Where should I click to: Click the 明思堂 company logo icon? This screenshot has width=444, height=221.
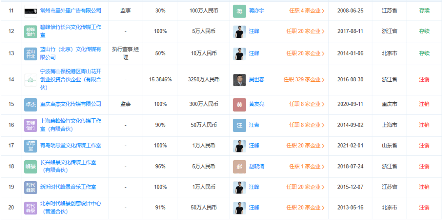pyautogui.click(x=31, y=146)
